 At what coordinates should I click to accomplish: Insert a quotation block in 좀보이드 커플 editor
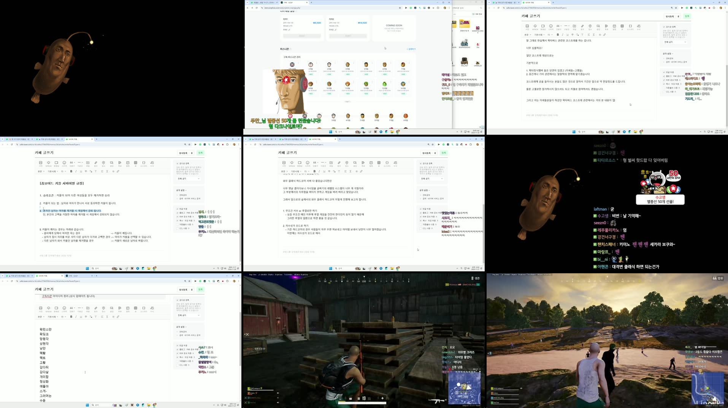pyautogui.click(x=72, y=164)
